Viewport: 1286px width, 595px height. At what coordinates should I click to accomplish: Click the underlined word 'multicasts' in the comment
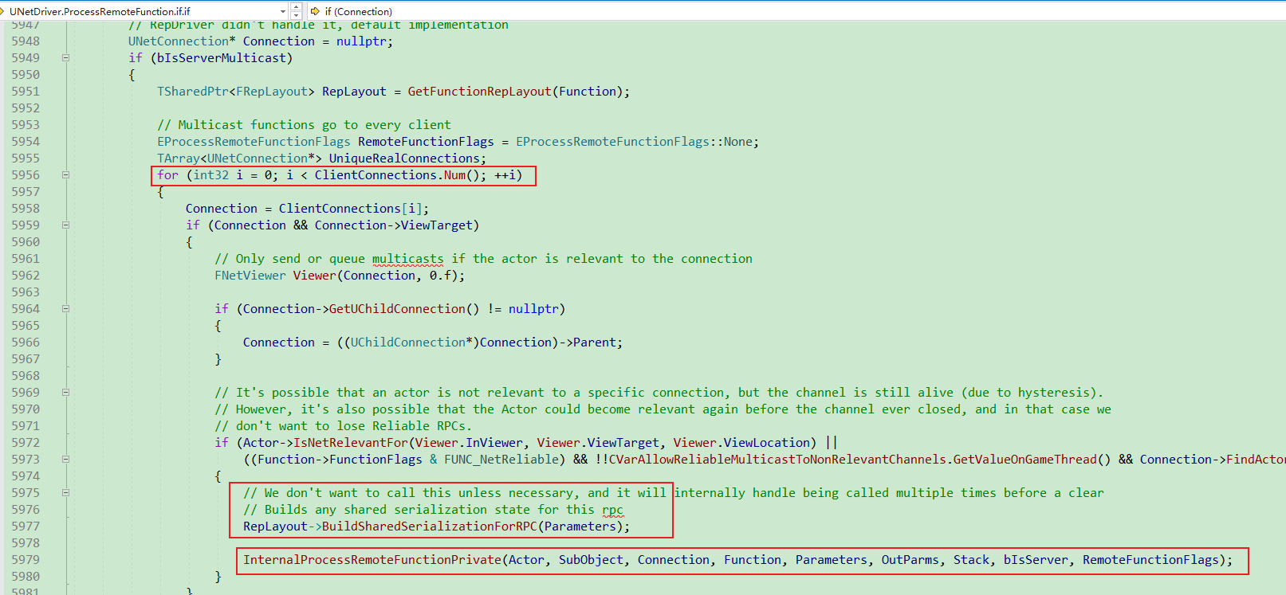(x=407, y=259)
